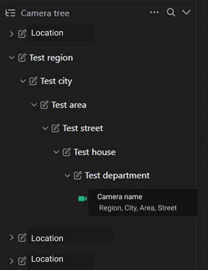208x270 pixels.
Task: Edit the Test department entry
Action: (x=78, y=176)
